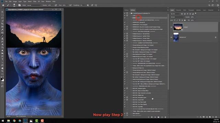The image size is (220, 123).
Task: Expand the STEP 1 action
Action: point(131,15)
